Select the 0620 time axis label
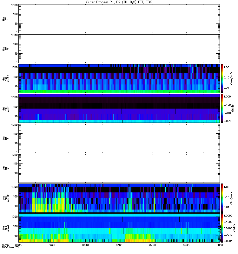Image resolution: width=238 pixels, height=254 pixels. pyautogui.click(x=52, y=245)
